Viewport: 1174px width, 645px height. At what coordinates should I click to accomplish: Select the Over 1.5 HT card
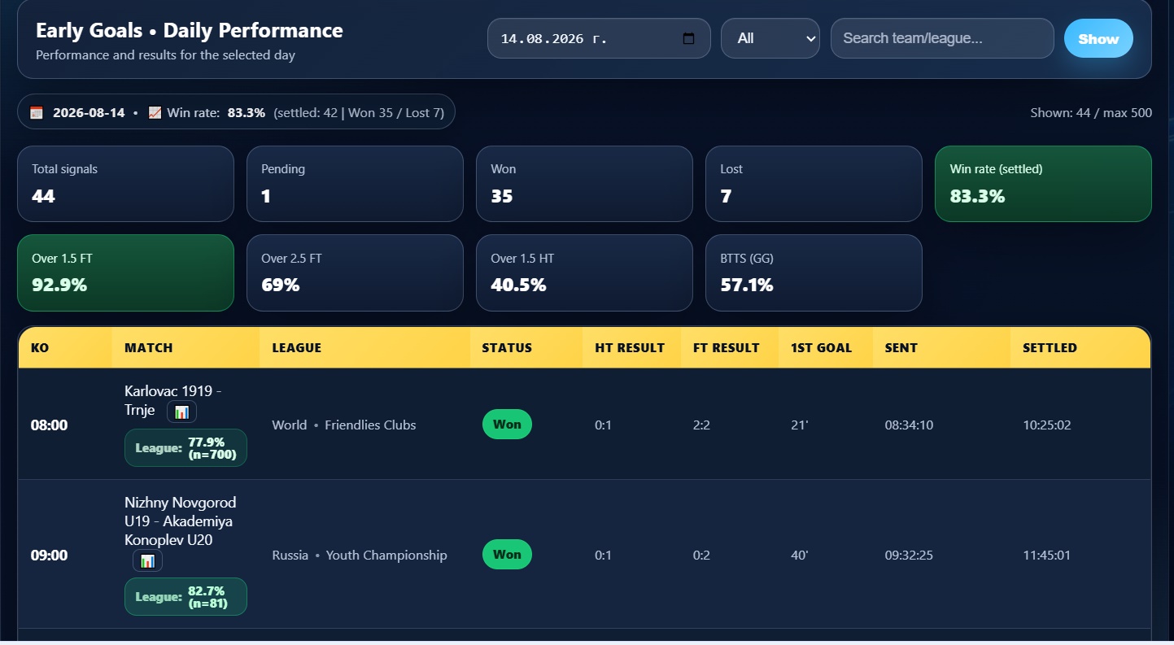coord(584,272)
